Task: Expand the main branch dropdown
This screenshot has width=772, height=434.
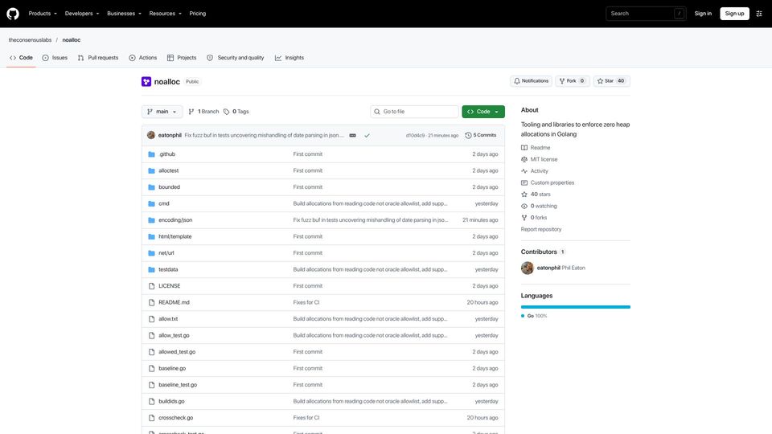Action: [x=162, y=112]
